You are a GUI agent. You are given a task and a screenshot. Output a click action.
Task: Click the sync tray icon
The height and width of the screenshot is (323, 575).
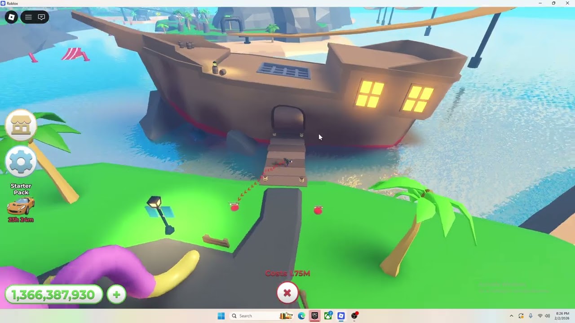click(x=521, y=316)
